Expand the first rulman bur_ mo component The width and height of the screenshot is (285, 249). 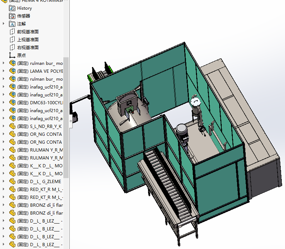pos(3,63)
